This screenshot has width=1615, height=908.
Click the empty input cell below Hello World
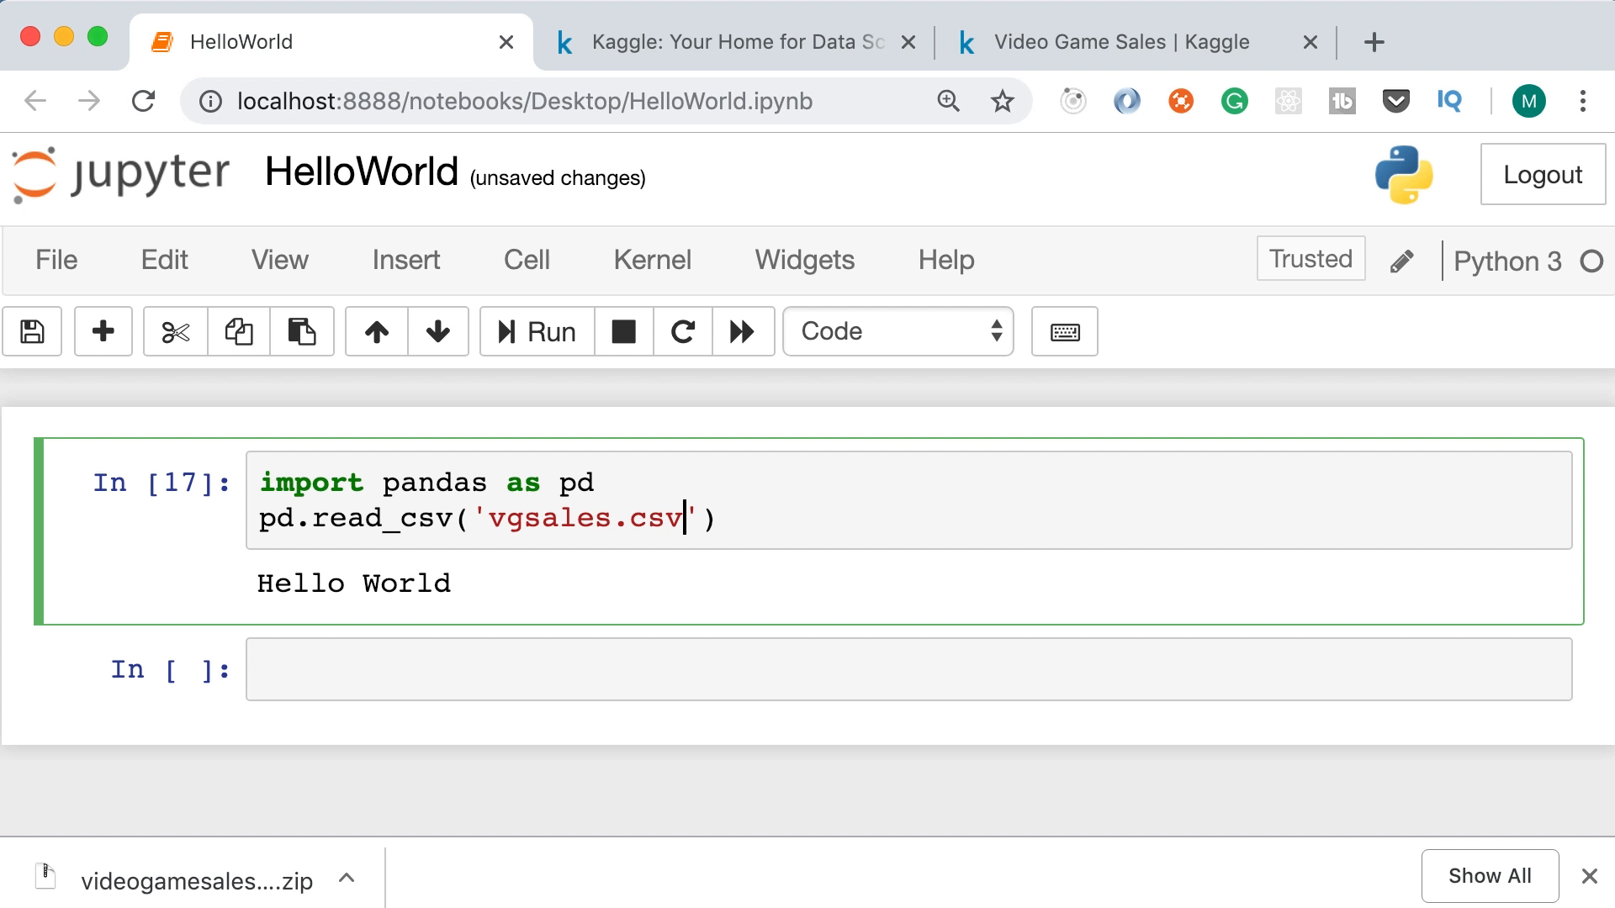click(x=908, y=668)
